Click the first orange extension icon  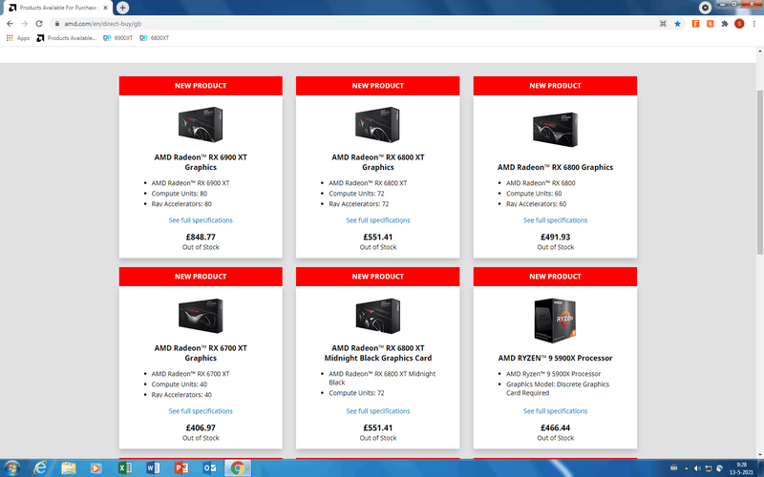[x=696, y=23]
